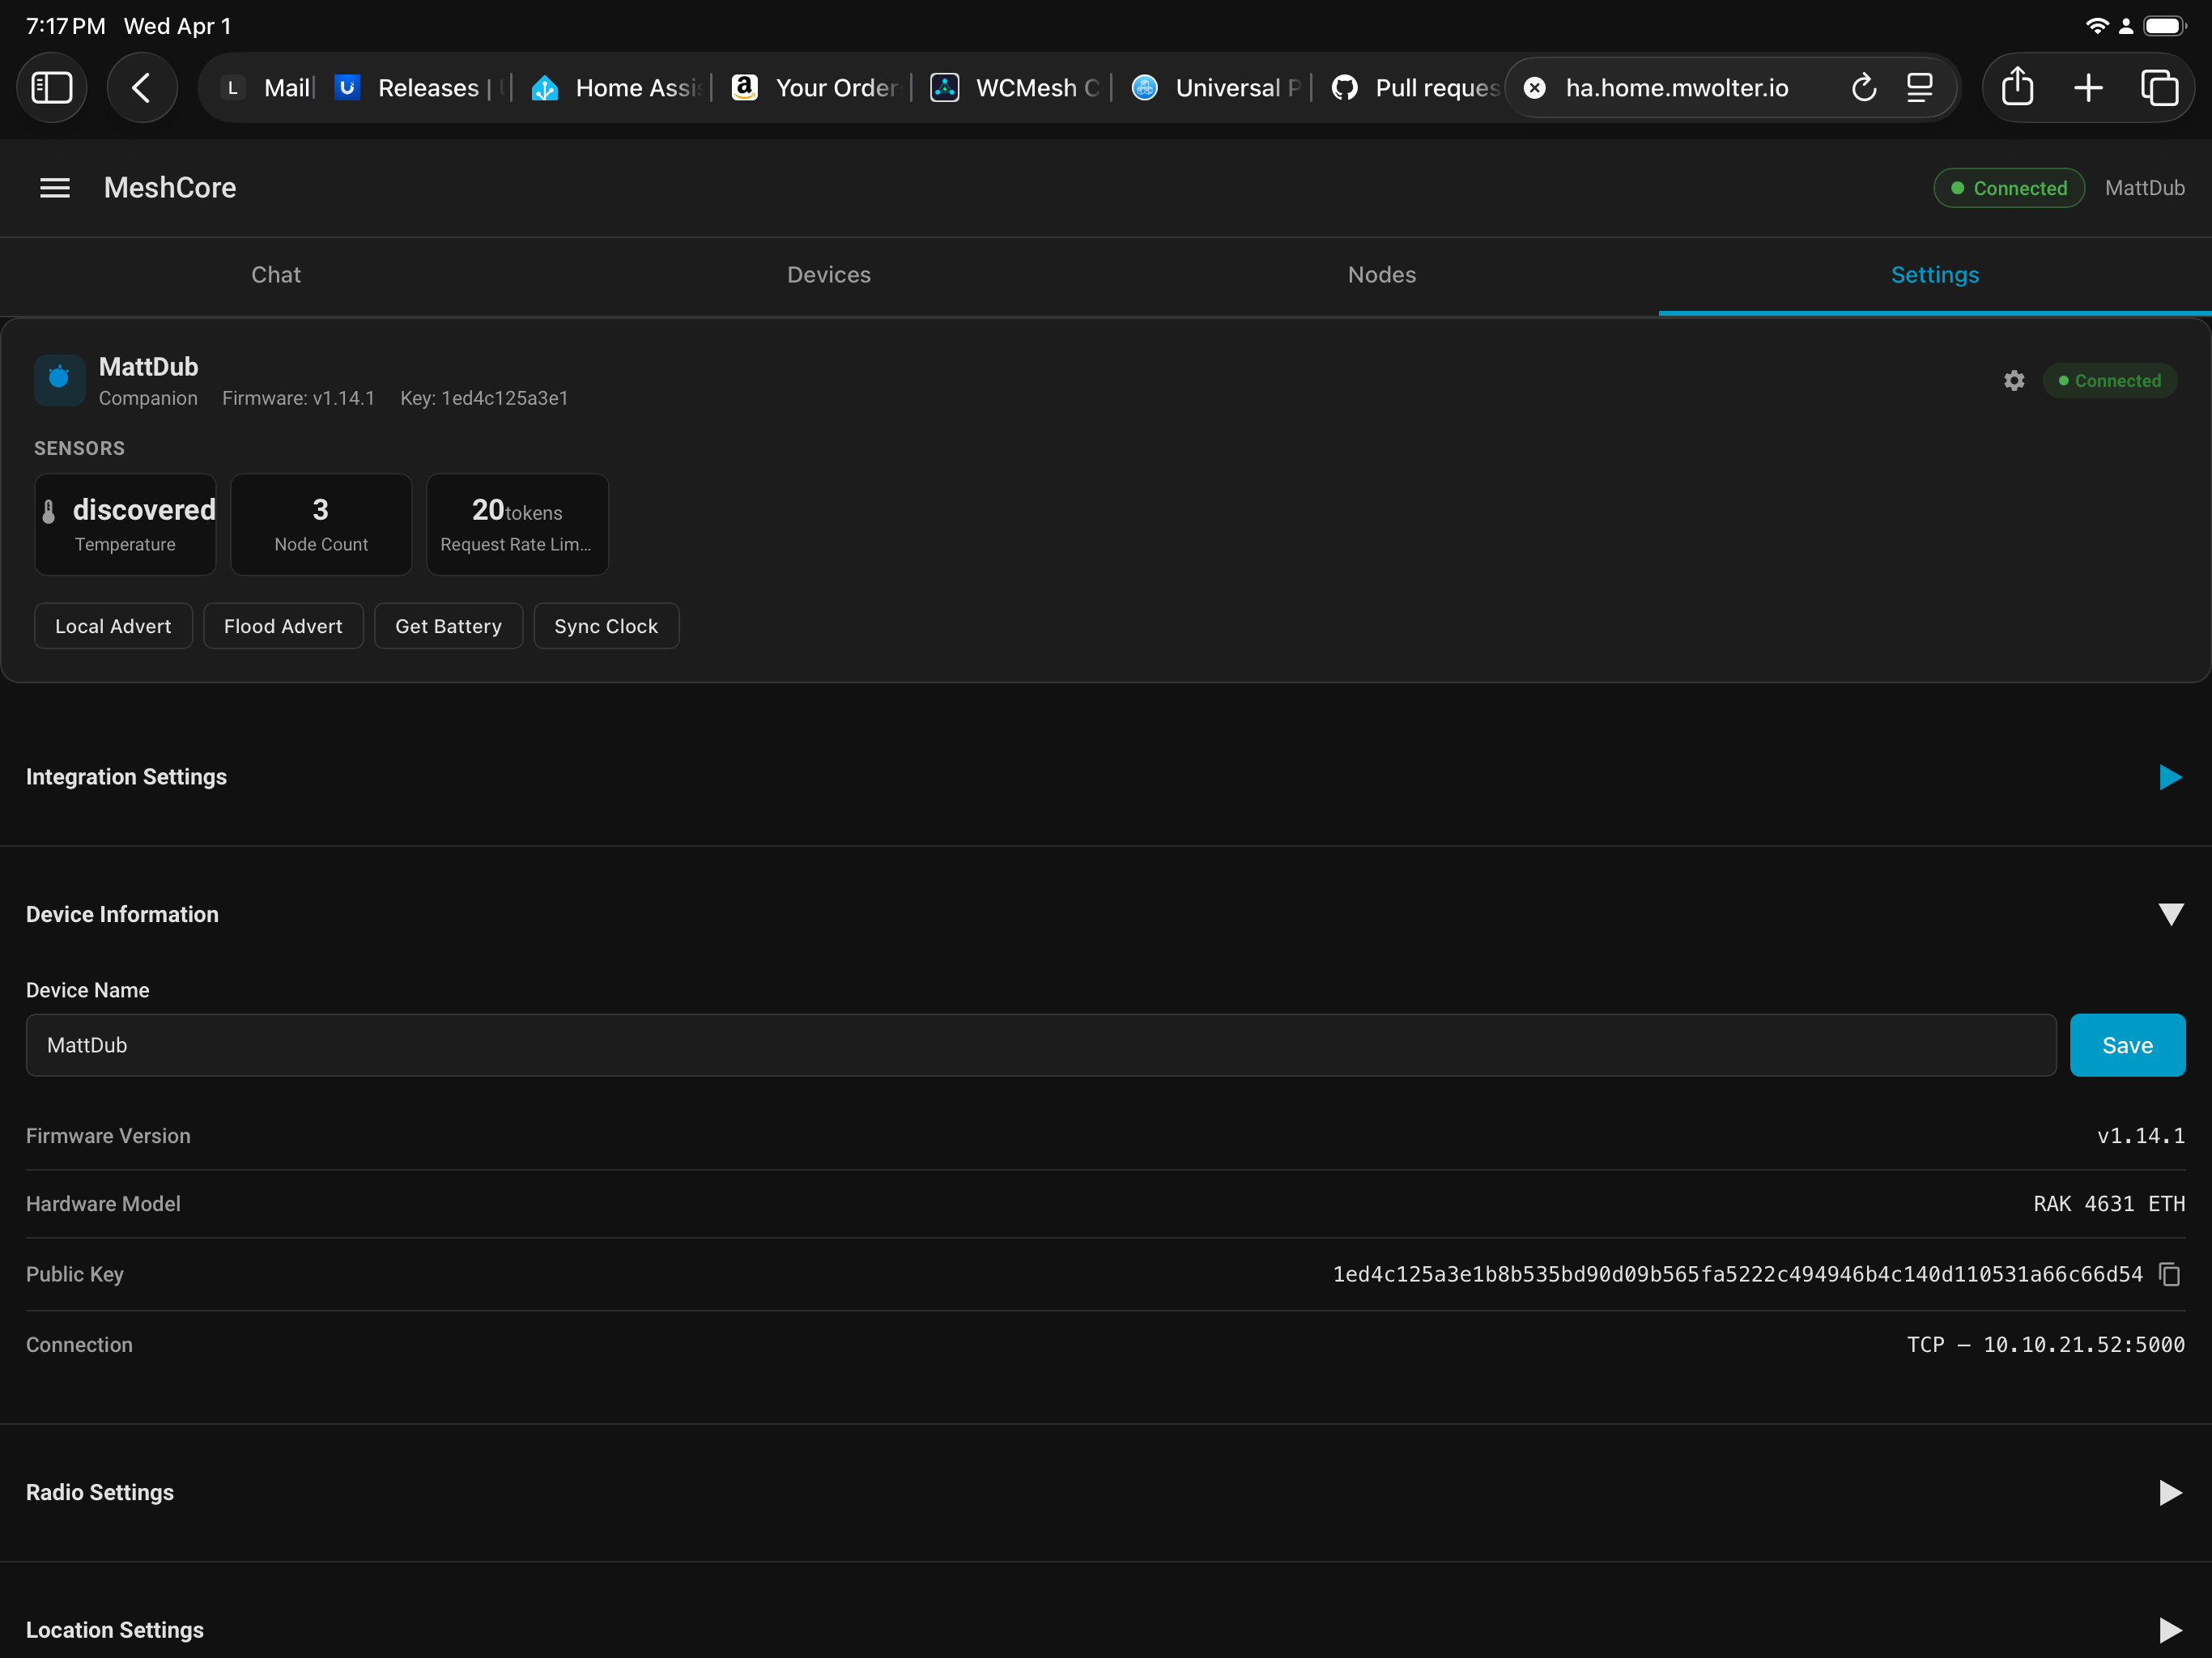Open the MeshCore hamburger menu
Image resolution: width=2212 pixels, height=1658 pixels.
point(55,188)
